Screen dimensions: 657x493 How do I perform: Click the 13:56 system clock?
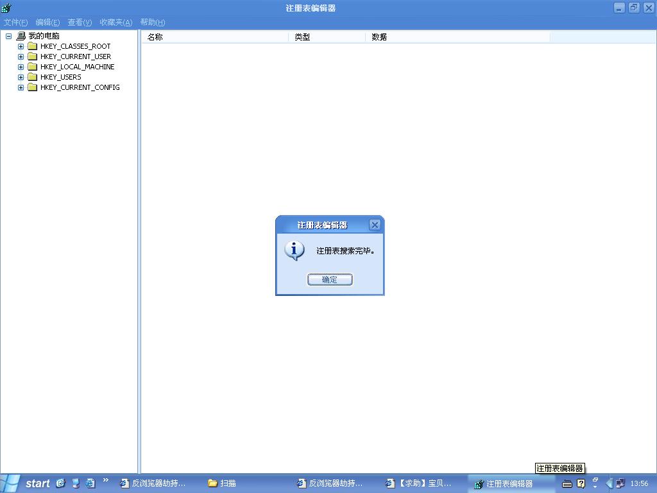click(639, 483)
